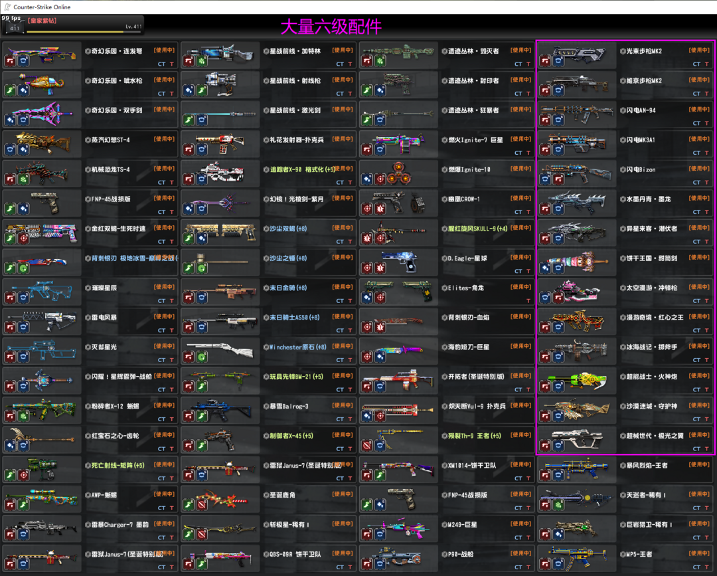Click the red attachment icon on 光束步枪MK2
717x576 pixels.
(x=544, y=60)
